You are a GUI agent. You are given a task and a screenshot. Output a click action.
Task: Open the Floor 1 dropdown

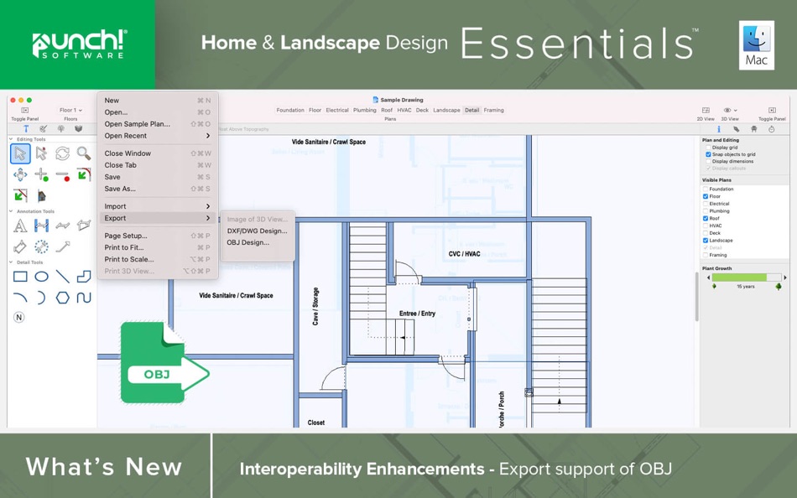70,111
